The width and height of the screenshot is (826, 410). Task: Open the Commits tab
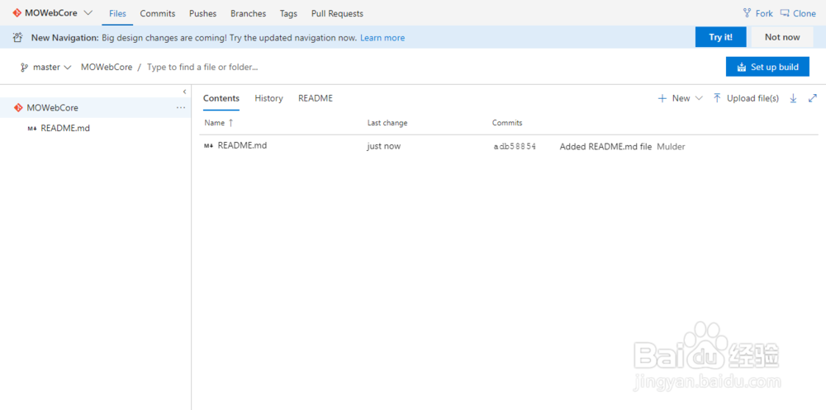158,14
